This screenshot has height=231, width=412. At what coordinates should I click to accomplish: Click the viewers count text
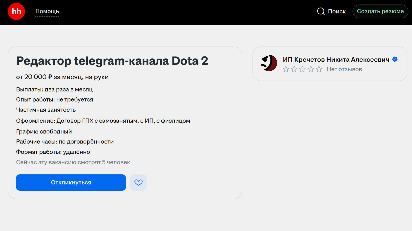pyautogui.click(x=73, y=162)
